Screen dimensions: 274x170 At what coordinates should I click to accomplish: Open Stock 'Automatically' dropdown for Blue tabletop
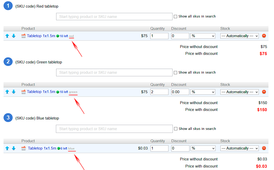click(x=239, y=148)
